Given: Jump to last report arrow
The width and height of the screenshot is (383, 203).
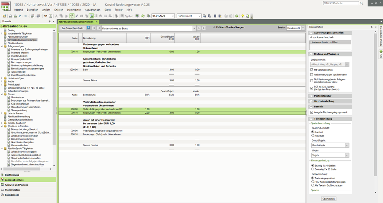Looking at the screenshot, I should point(204,28).
